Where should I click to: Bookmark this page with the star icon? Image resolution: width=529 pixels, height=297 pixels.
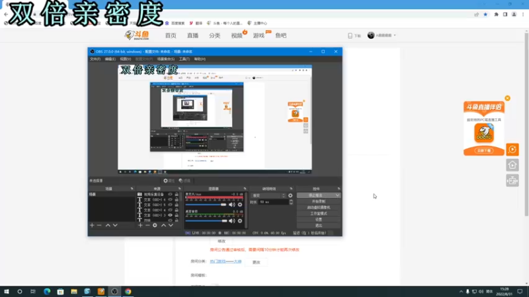click(485, 15)
